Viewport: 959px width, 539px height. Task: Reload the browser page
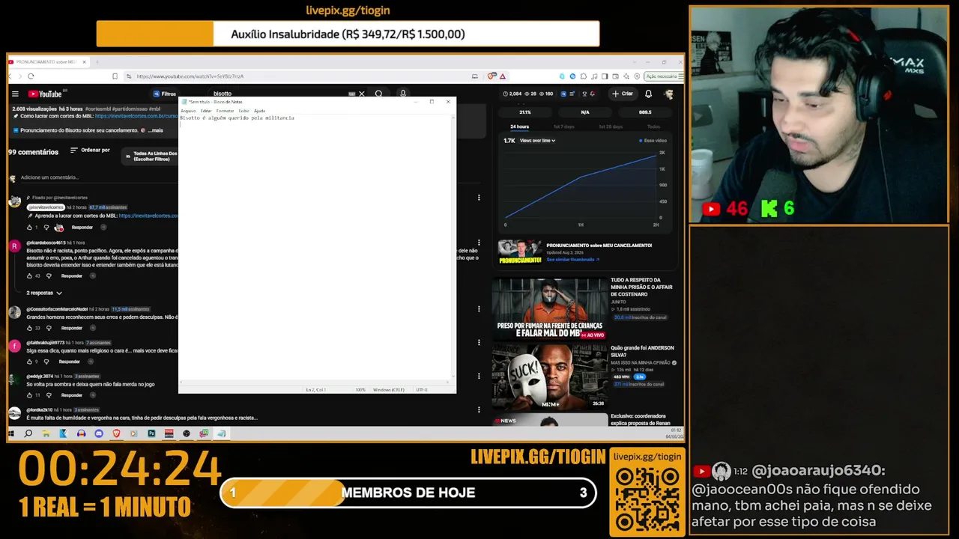(x=31, y=76)
